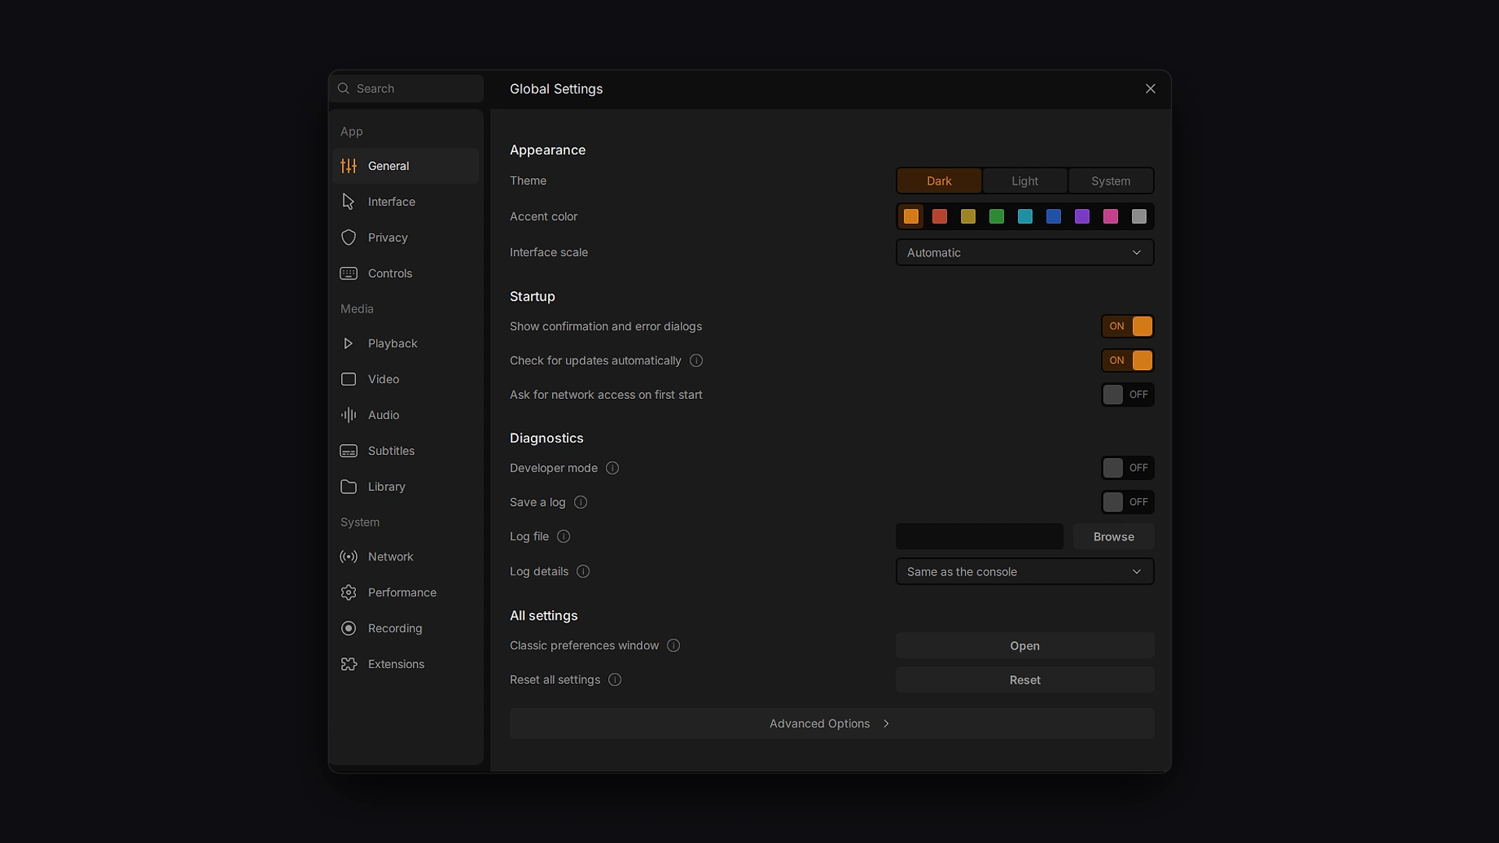Click the Log file path input field
This screenshot has height=843, width=1499.
pos(979,537)
